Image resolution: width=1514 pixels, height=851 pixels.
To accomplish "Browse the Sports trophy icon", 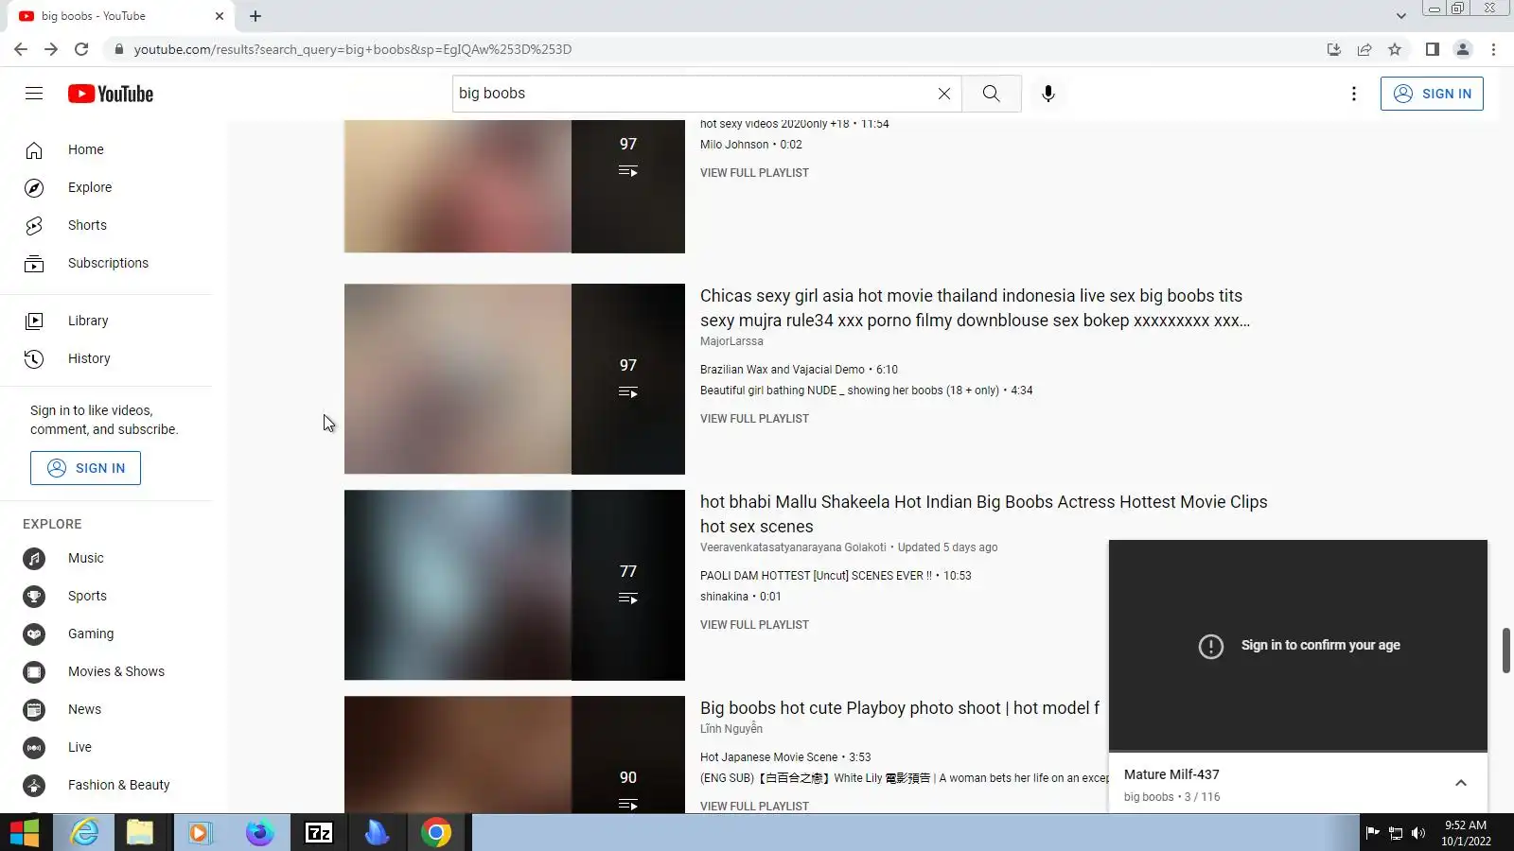I will pyautogui.click(x=34, y=597).
